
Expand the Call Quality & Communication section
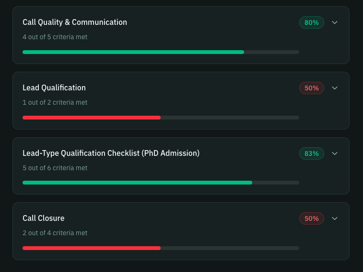tap(335, 22)
